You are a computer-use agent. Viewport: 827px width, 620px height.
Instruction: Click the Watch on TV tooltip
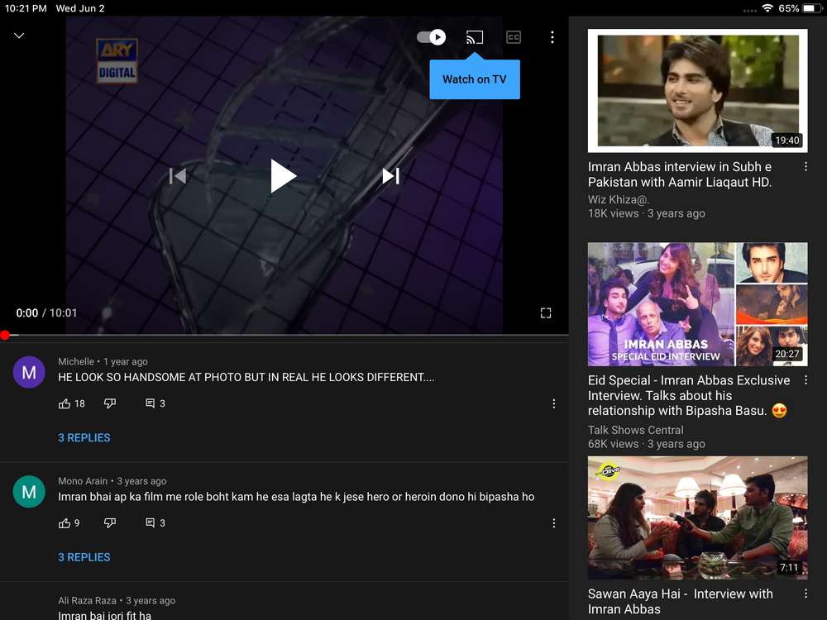(475, 79)
